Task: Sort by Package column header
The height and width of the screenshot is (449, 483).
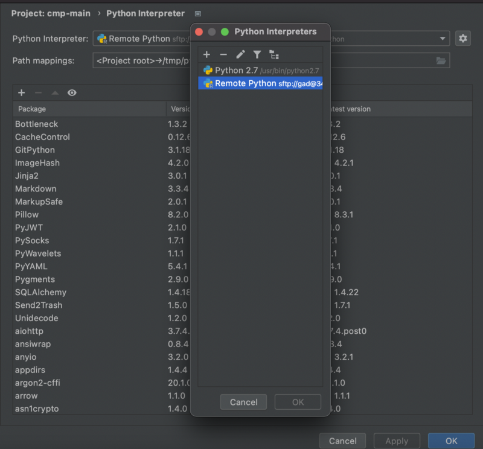Action: 89,109
